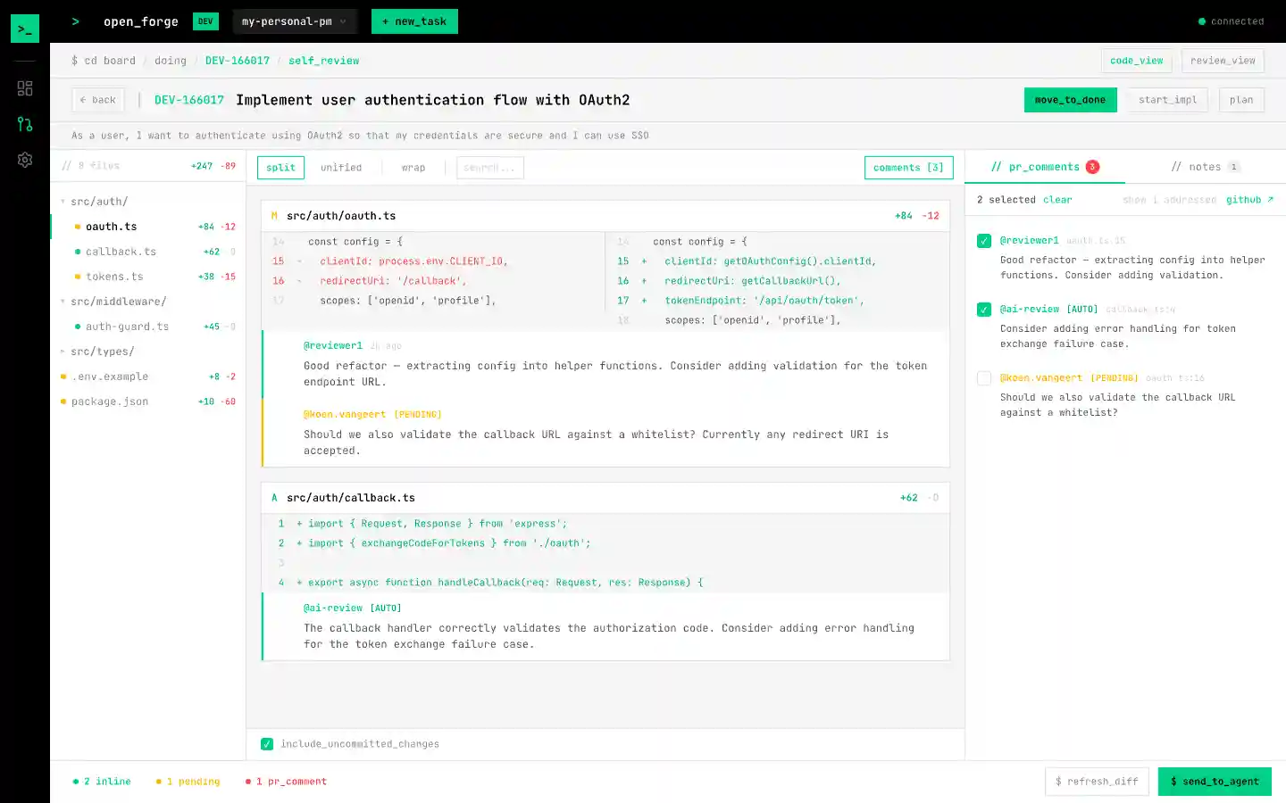Open settings via the gear icon
The image size is (1286, 803).
[x=24, y=161]
